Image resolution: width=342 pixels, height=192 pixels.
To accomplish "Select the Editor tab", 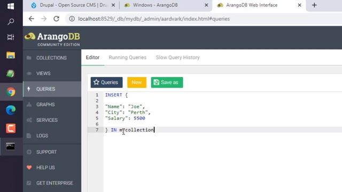I will pyautogui.click(x=92, y=58).
